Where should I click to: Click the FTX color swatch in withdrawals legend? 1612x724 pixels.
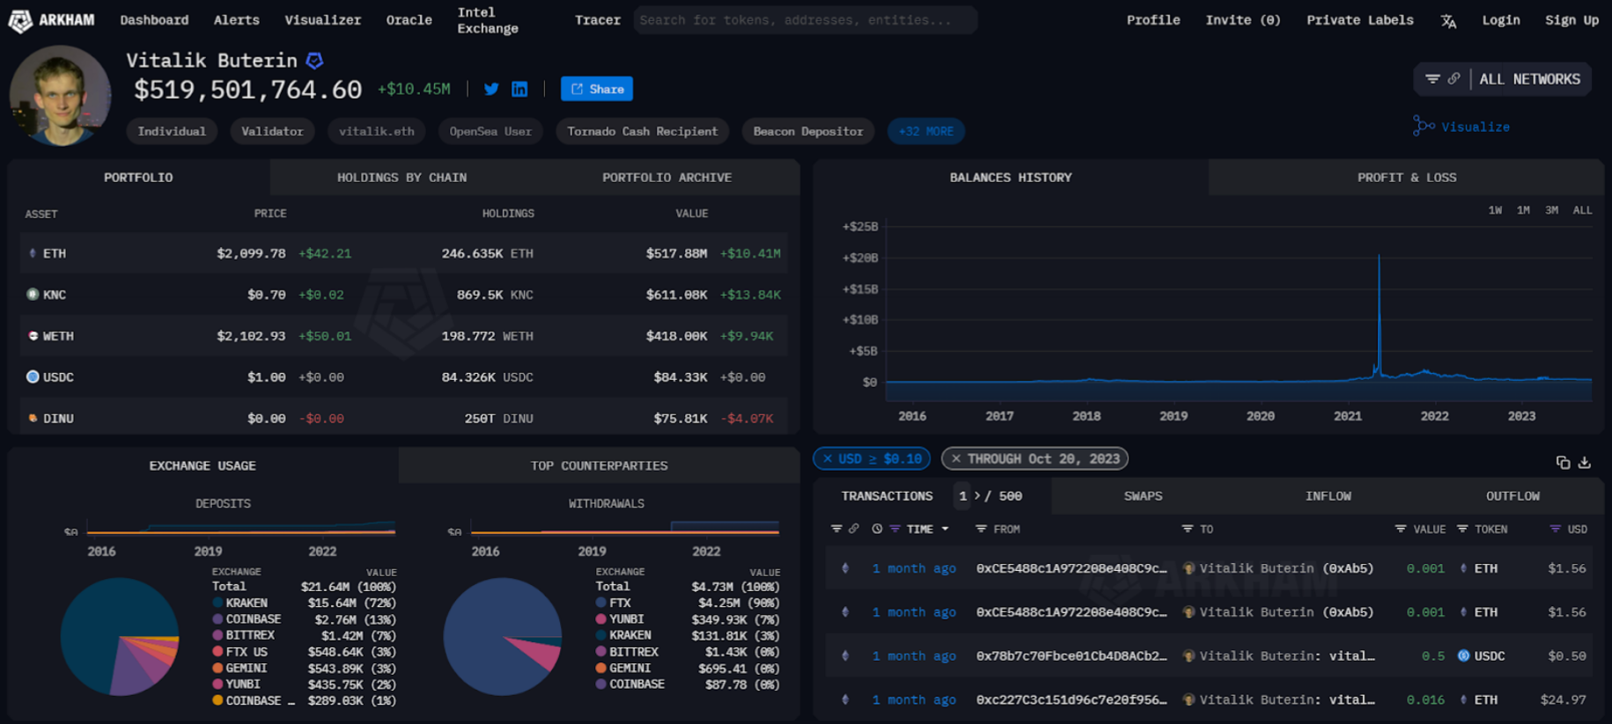click(x=600, y=603)
